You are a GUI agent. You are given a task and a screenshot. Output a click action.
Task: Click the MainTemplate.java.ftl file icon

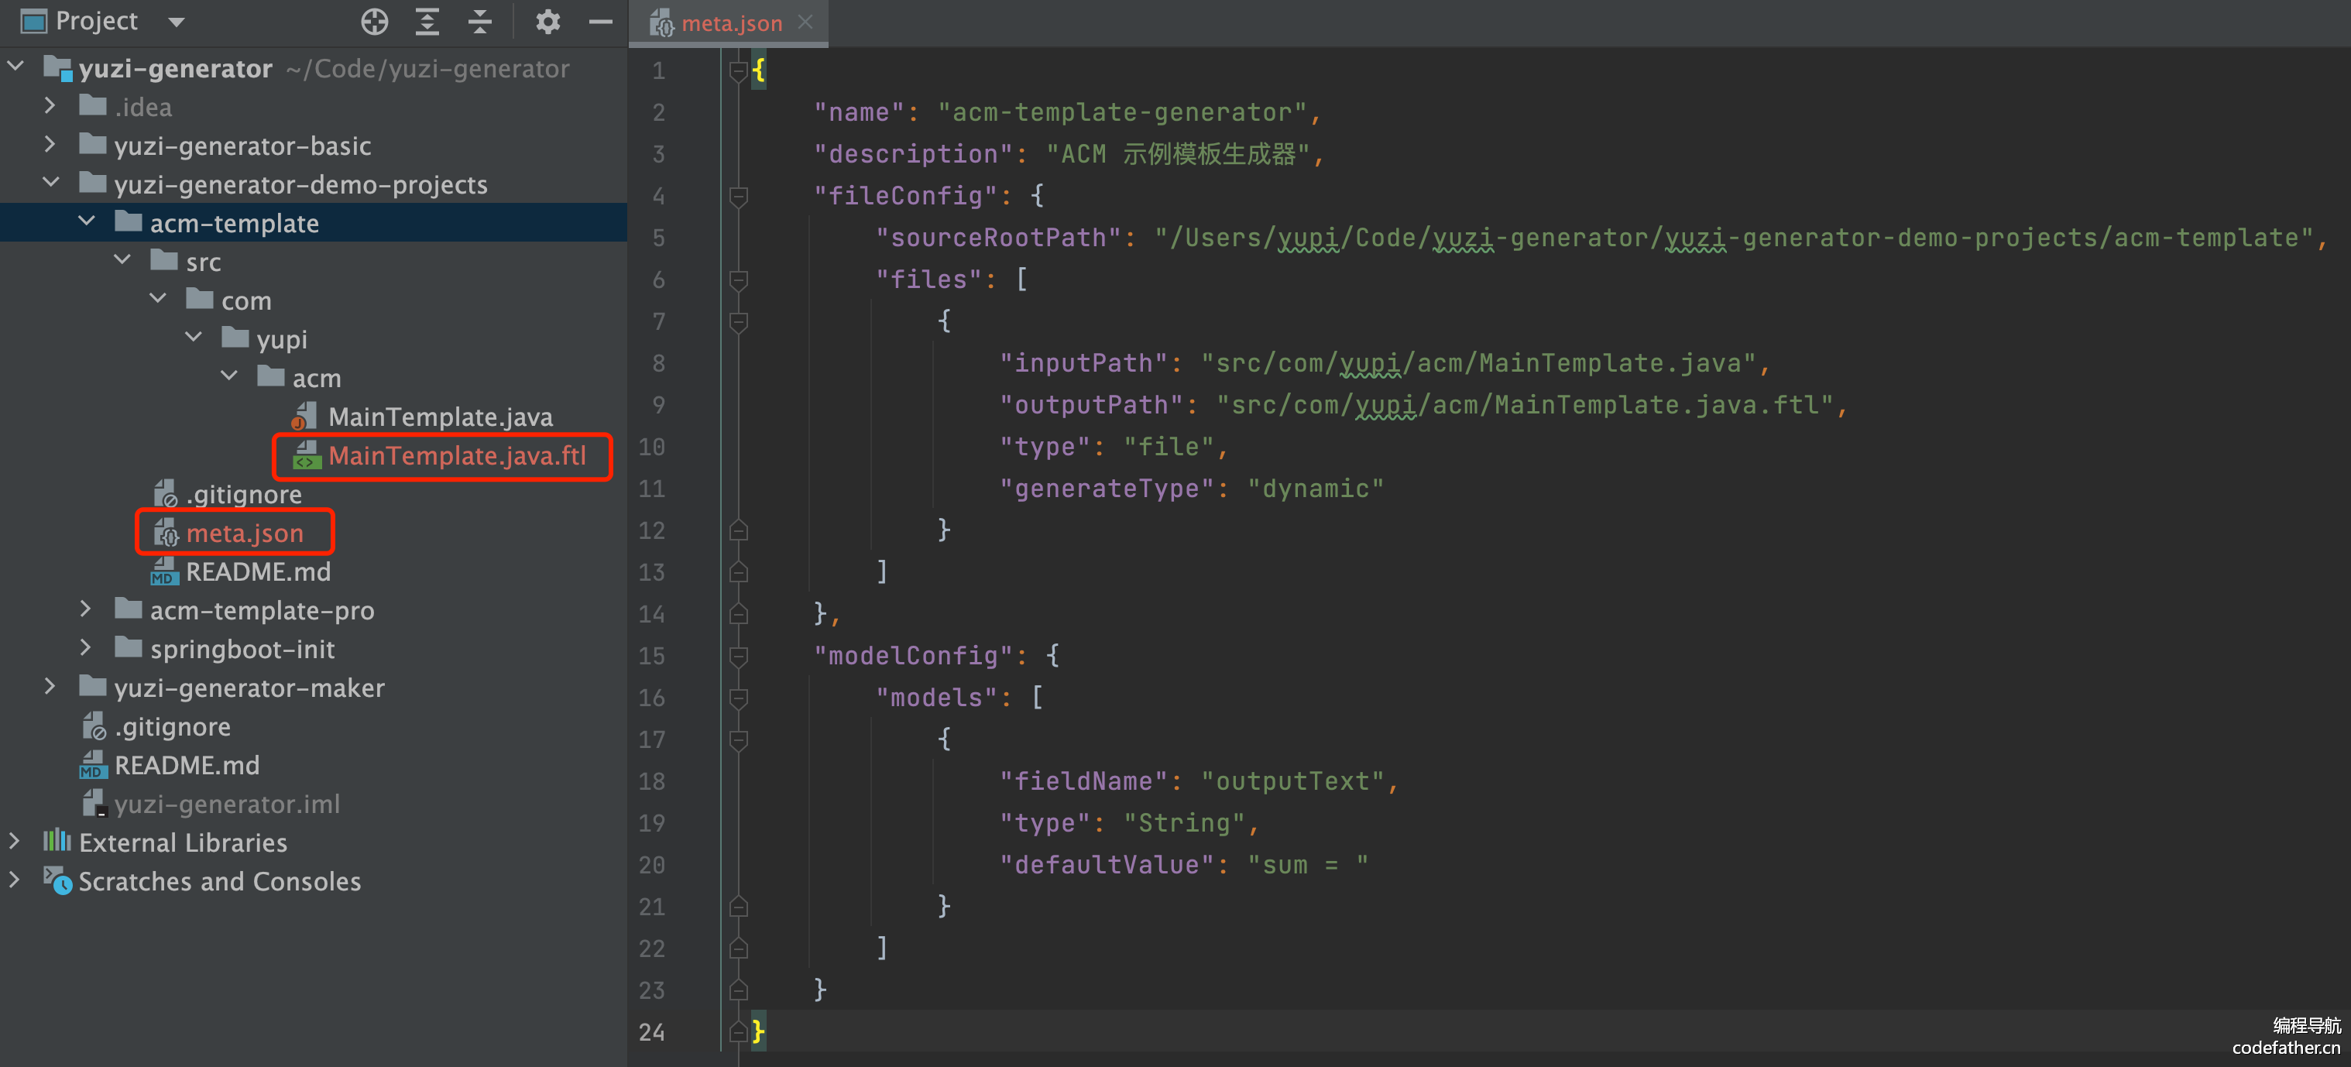pos(306,455)
